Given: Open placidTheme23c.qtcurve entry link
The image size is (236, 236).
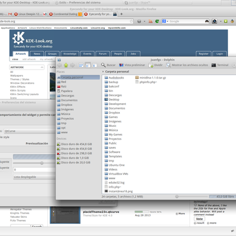Looking at the screenshot, I should (x=101, y=212).
